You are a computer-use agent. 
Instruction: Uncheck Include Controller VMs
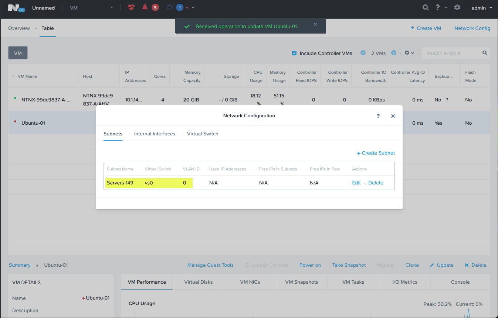click(294, 53)
